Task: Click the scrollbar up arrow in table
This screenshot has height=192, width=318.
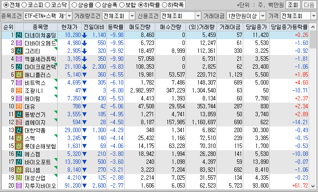Action: 313,26
